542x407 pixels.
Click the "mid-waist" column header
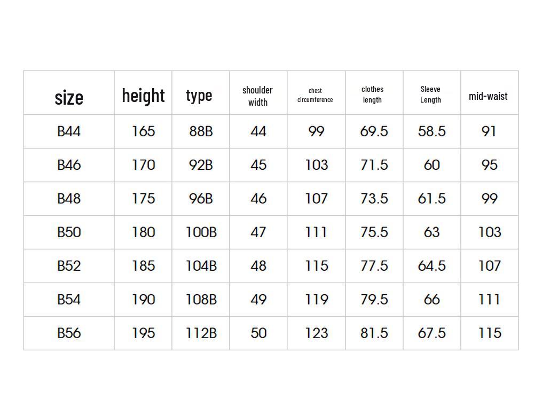pos(488,97)
